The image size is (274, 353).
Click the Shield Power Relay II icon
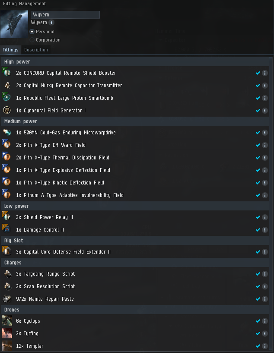[x=7, y=217]
